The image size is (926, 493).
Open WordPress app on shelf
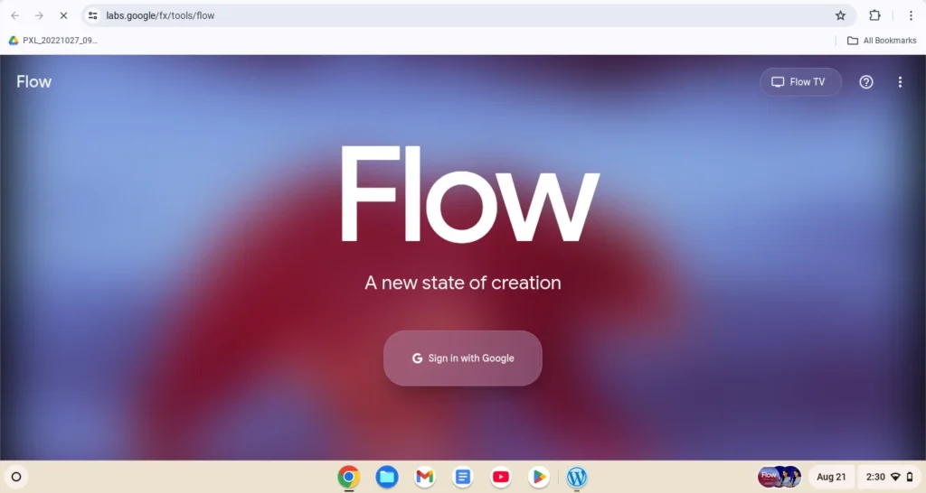pos(576,477)
